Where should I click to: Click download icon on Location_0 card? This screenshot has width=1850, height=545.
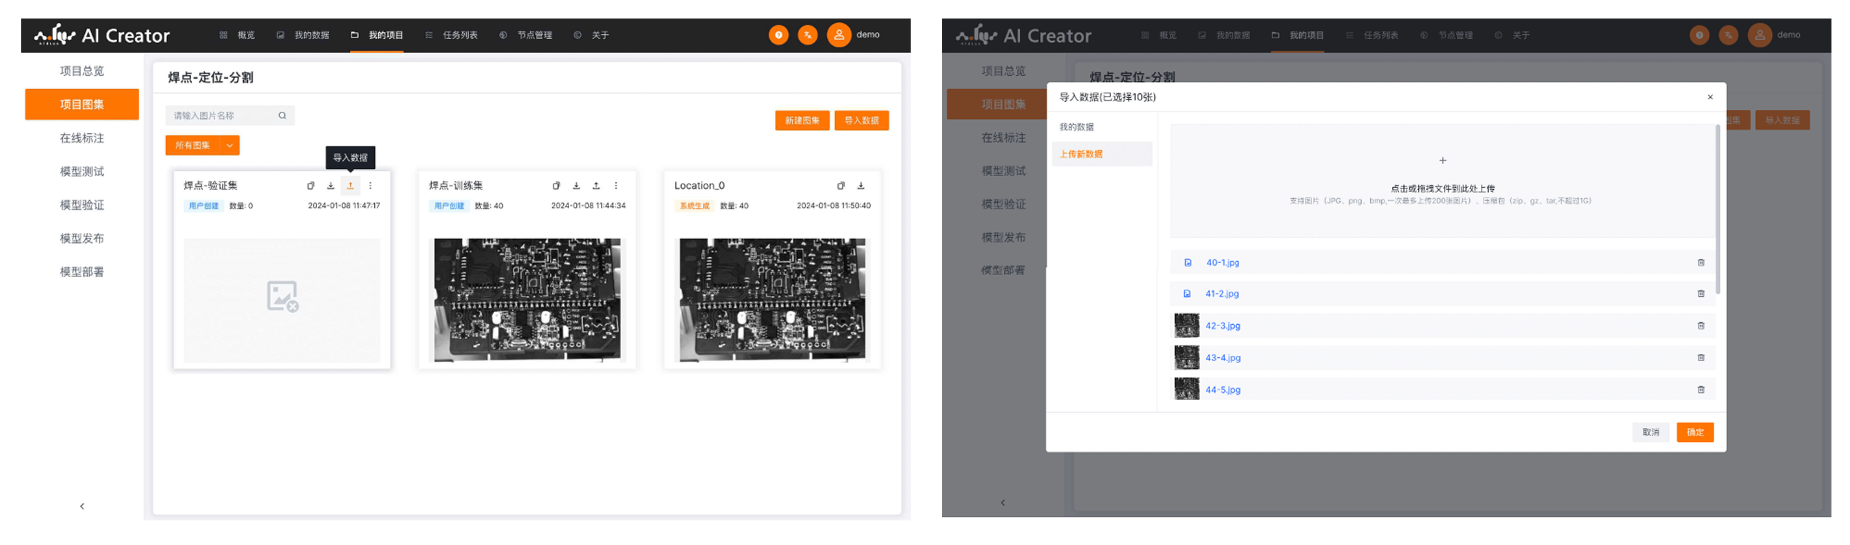pos(860,186)
